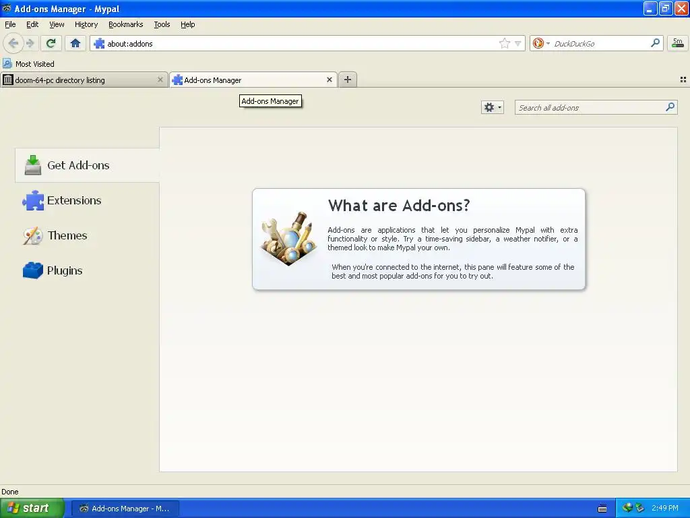
Task: Click the Get Add-ons download icon
Action: (x=33, y=165)
